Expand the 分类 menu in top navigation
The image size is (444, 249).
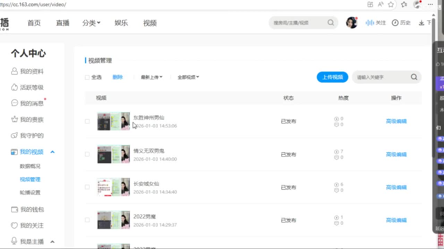point(91,23)
